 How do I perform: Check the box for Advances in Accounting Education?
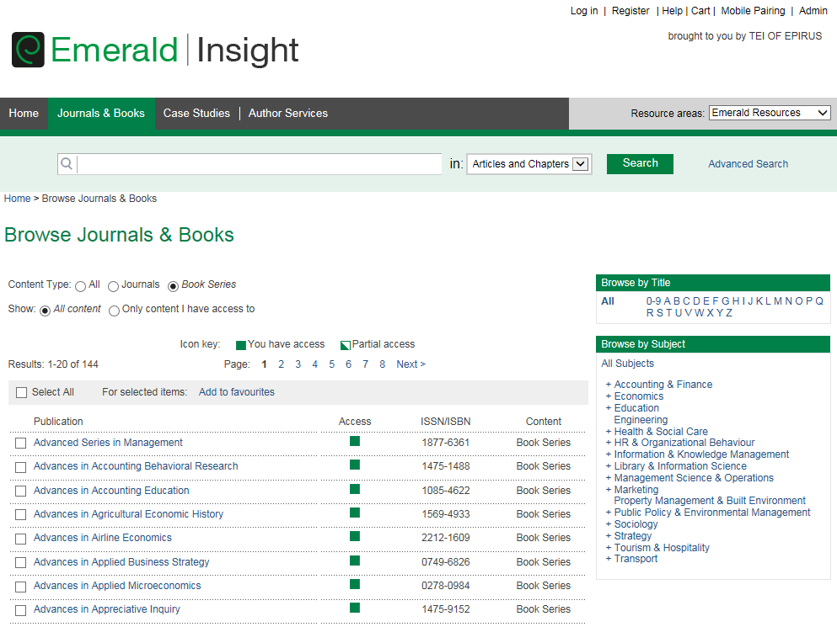(21, 491)
